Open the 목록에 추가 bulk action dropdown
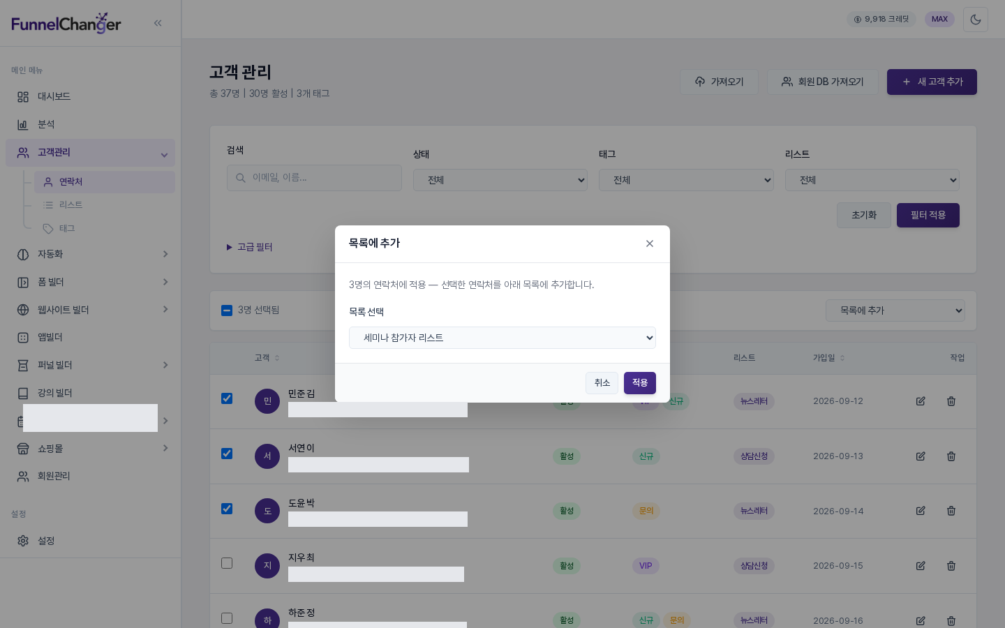1005x628 pixels. [895, 311]
